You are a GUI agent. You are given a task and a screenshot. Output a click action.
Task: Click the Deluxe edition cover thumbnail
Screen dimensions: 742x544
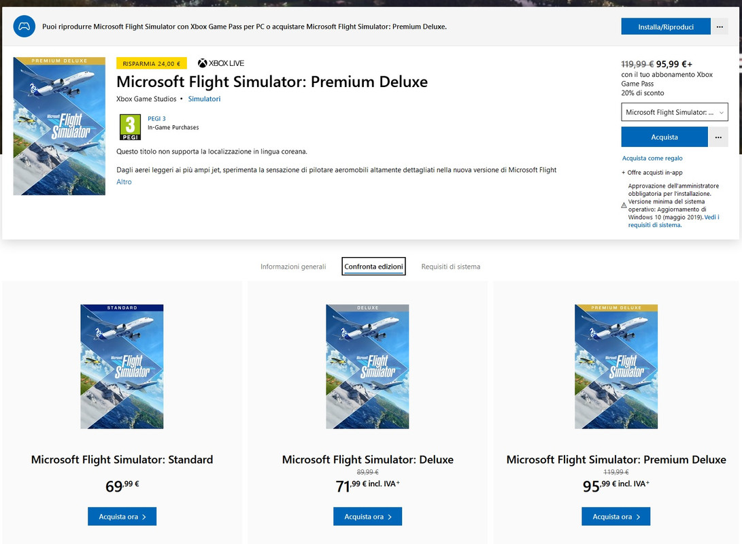click(367, 367)
